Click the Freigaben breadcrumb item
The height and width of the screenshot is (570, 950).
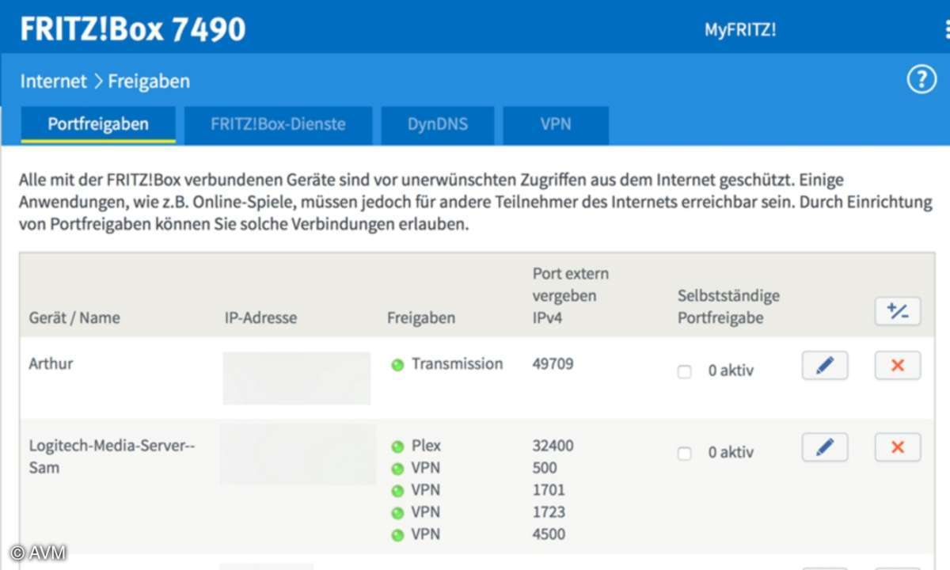(149, 81)
